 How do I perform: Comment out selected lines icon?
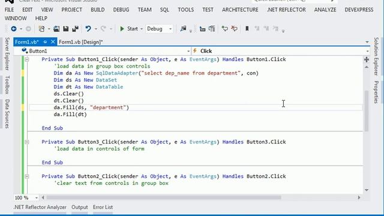click(224, 29)
